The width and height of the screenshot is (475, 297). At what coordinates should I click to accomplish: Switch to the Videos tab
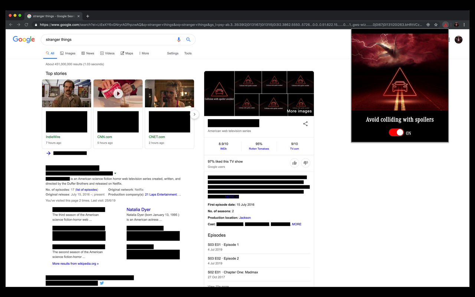pos(107,53)
